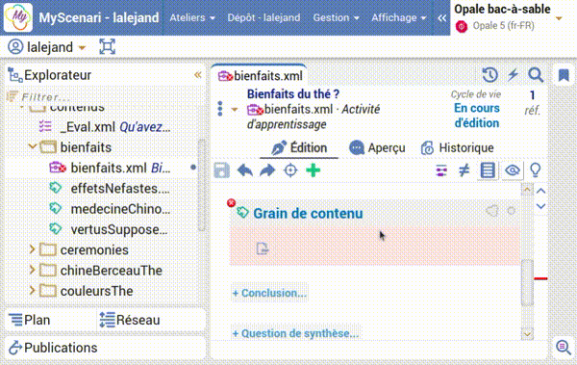The width and height of the screenshot is (577, 365).
Task: Open the Affichage menu
Action: point(399,17)
